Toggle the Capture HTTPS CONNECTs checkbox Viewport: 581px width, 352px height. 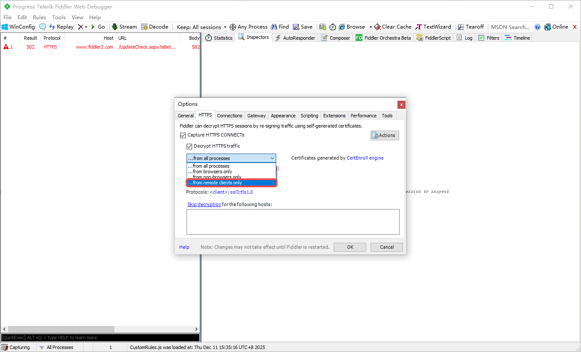(x=183, y=135)
